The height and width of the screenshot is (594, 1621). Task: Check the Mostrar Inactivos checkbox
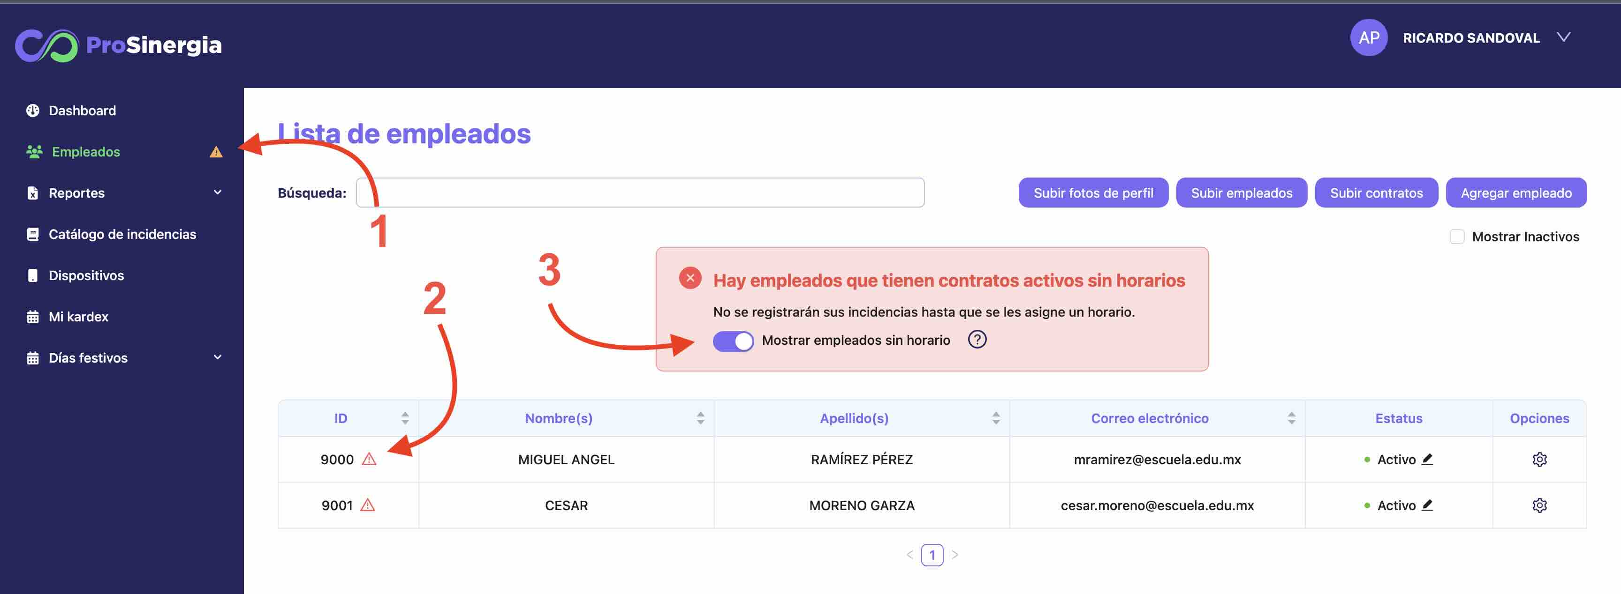pyautogui.click(x=1457, y=237)
